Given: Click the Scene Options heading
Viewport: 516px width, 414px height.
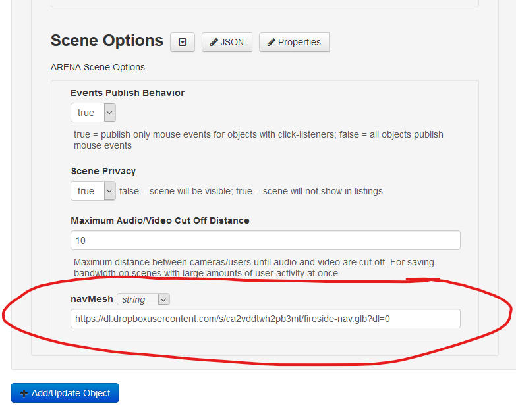Looking at the screenshot, I should click(x=107, y=41).
